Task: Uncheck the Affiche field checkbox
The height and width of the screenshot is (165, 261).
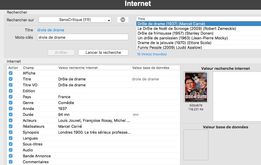Action: click(x=11, y=73)
